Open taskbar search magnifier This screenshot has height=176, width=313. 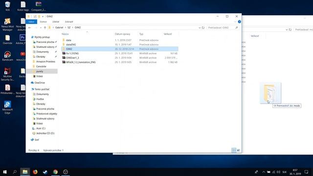click(15, 172)
